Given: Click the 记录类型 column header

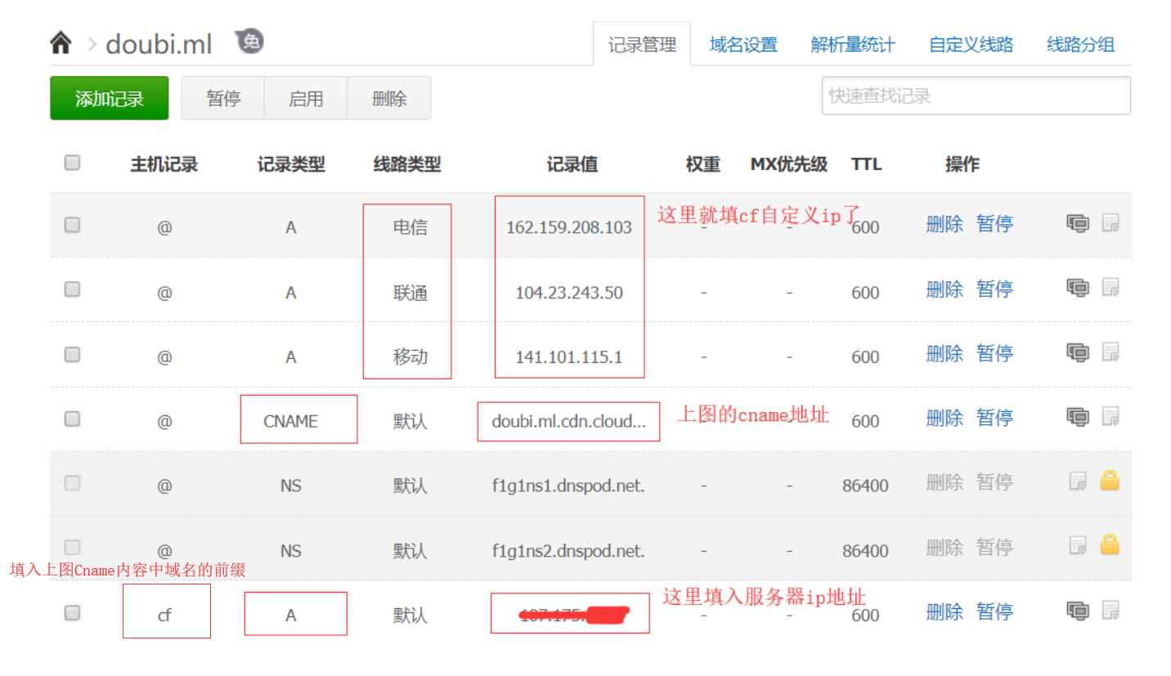Looking at the screenshot, I should pyautogui.click(x=291, y=164).
